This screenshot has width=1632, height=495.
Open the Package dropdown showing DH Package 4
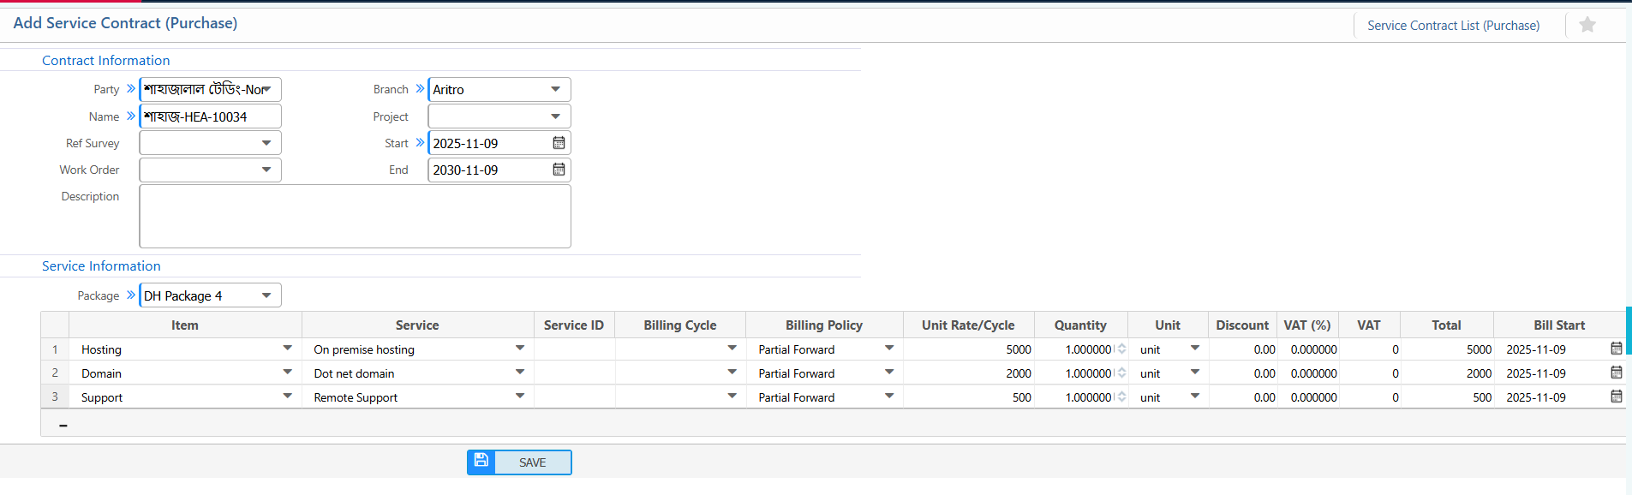point(266,295)
